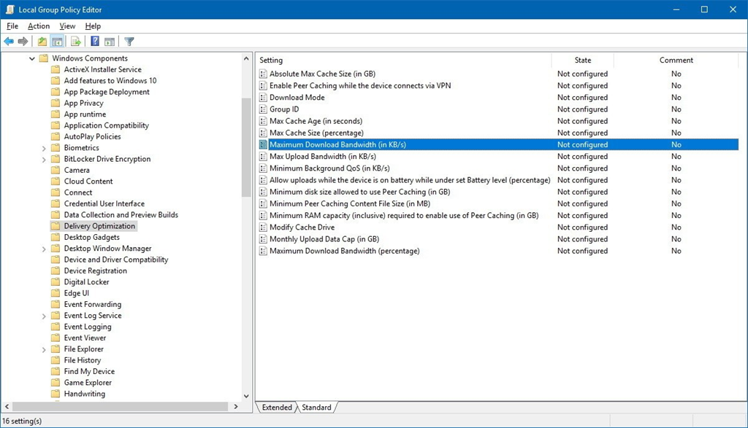The image size is (748, 428).
Task: Open the Action menu
Action: pos(39,26)
